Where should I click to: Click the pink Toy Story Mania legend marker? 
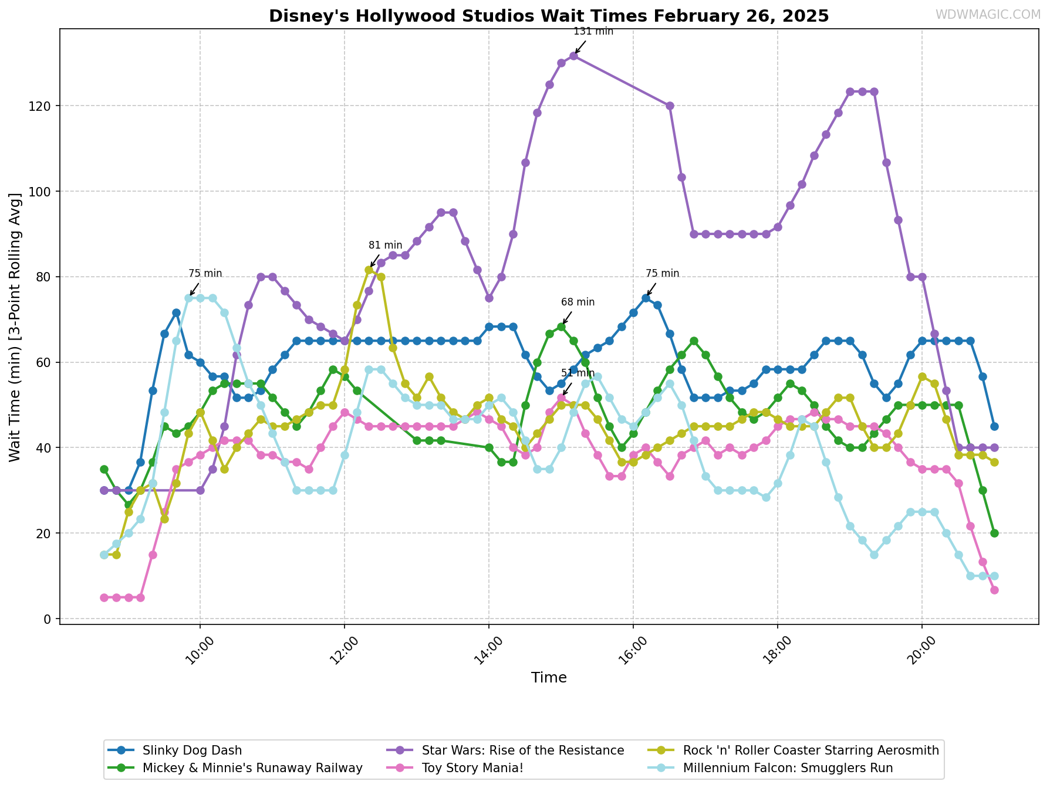coord(401,768)
